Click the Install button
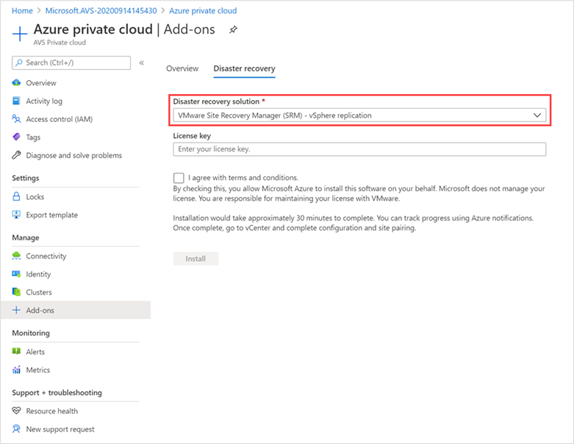The width and height of the screenshot is (574, 444). [x=195, y=259]
